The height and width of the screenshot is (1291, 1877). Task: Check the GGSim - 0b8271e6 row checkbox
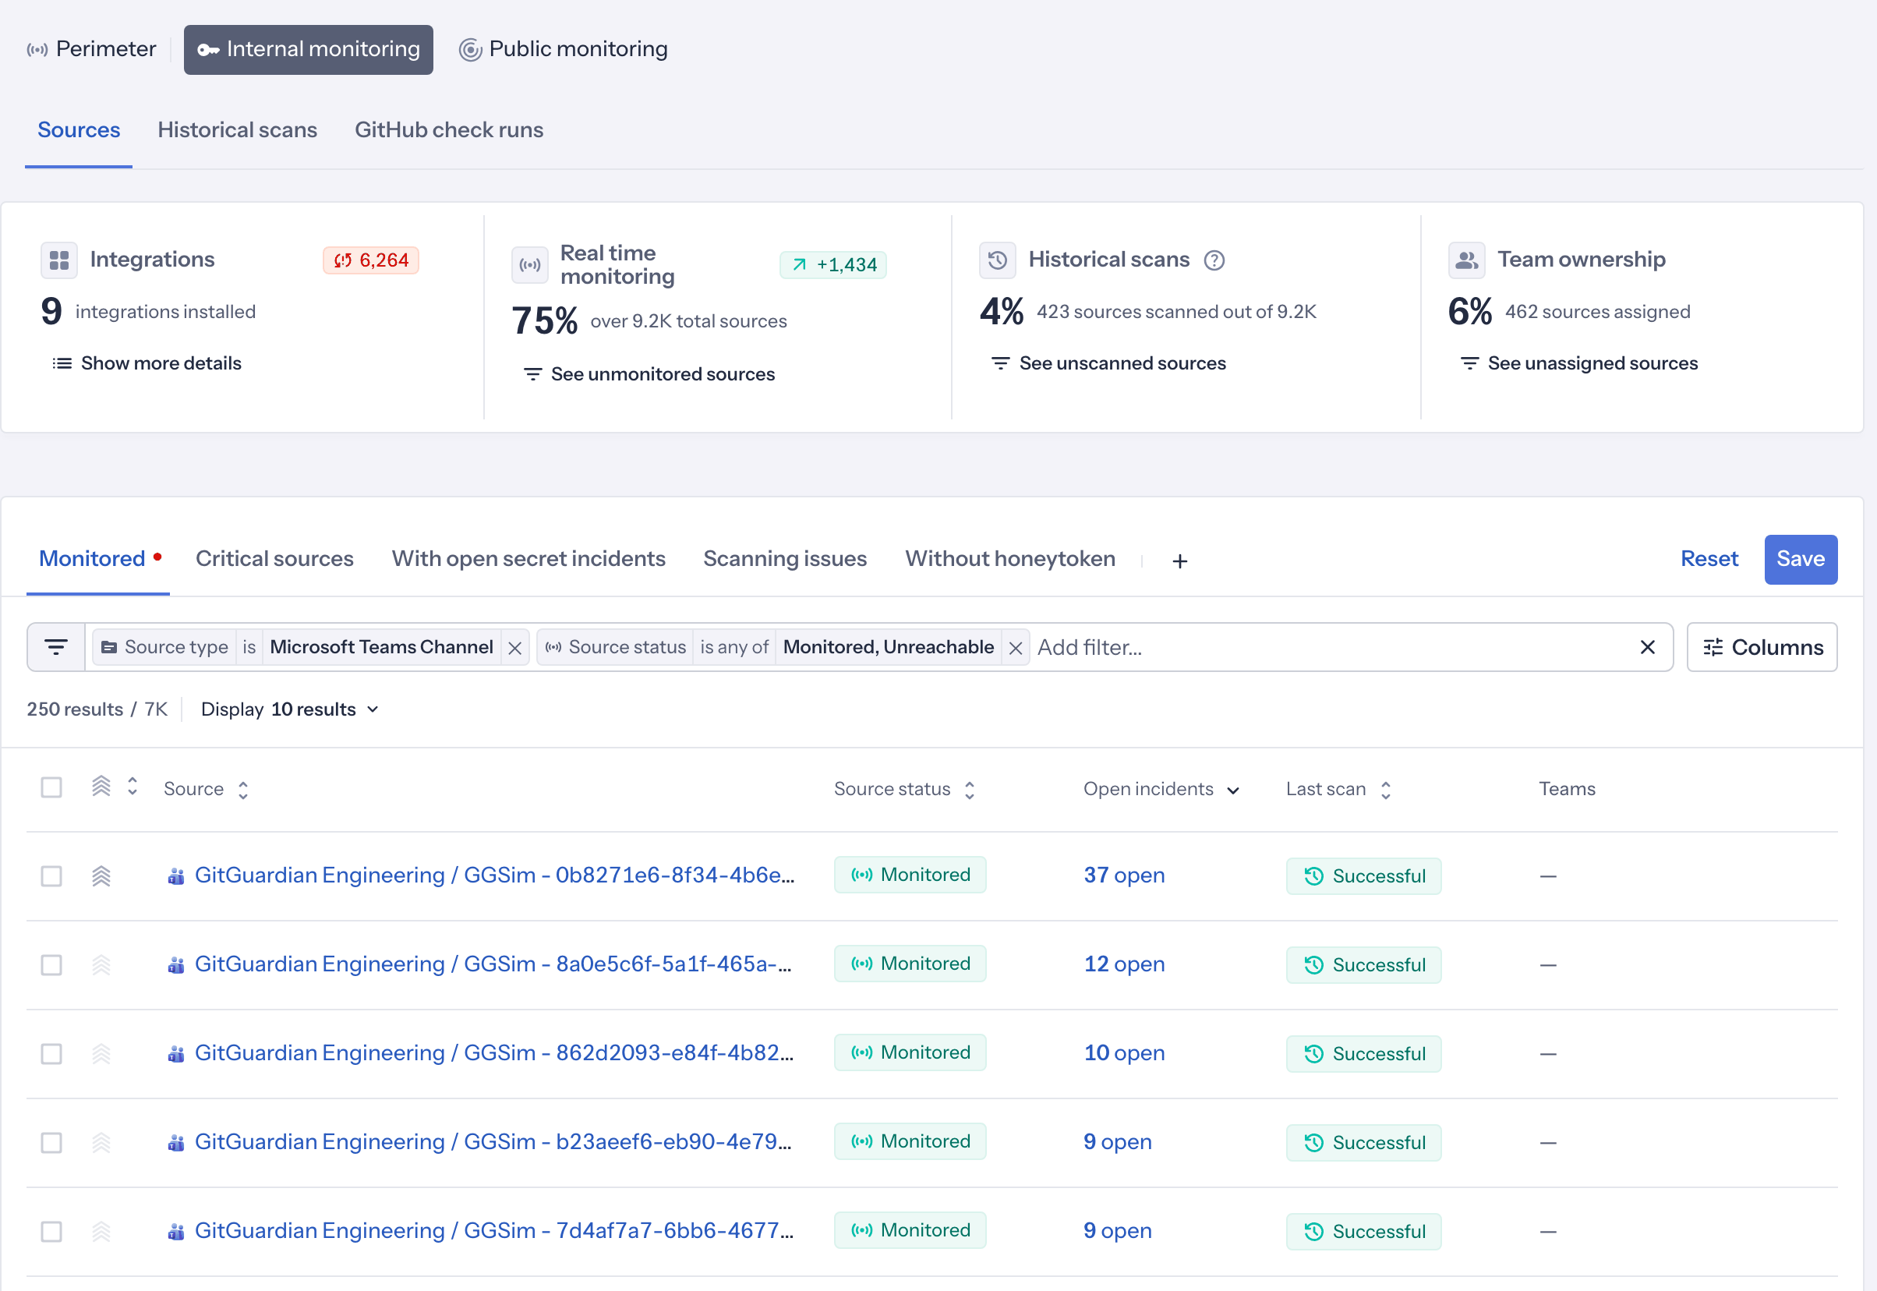51,877
